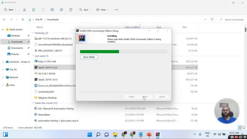Expand Network in navigation pane
This screenshot has width=247, height=139.
click(3, 77)
